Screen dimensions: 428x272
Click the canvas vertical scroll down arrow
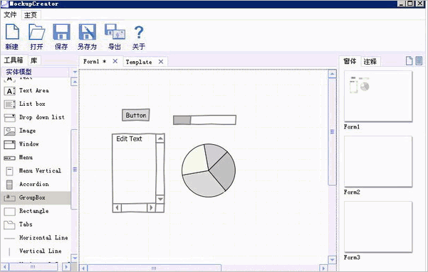pyautogui.click(x=332, y=260)
